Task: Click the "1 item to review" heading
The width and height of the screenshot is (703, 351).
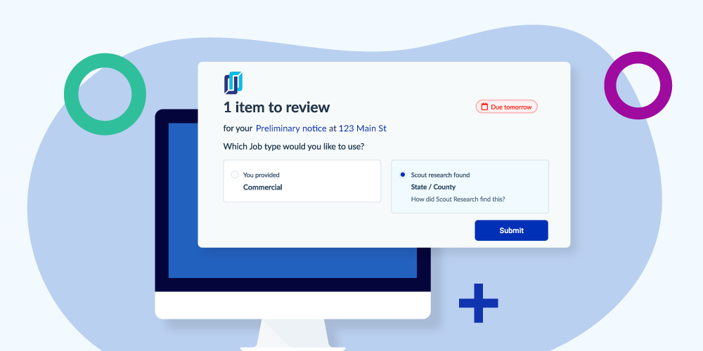Action: point(276,107)
